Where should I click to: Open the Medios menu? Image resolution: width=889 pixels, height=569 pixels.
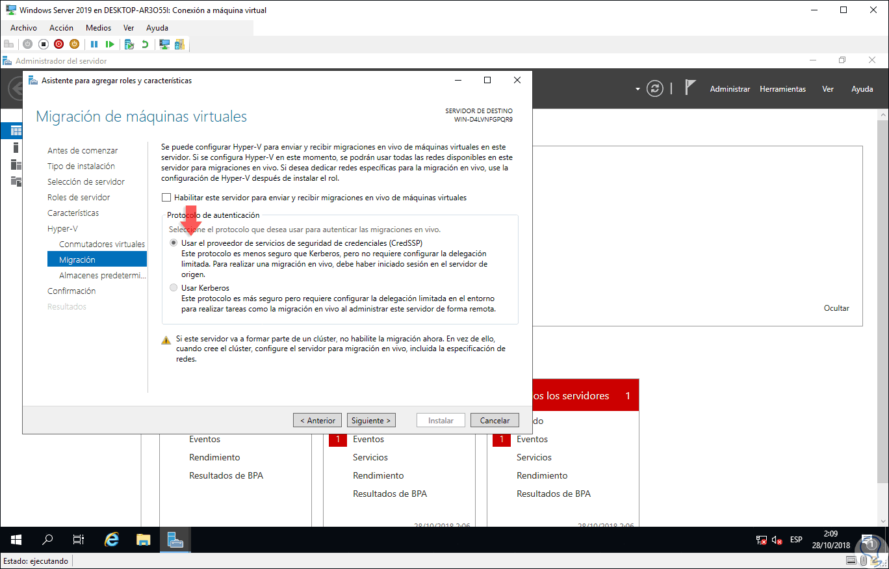(99, 28)
